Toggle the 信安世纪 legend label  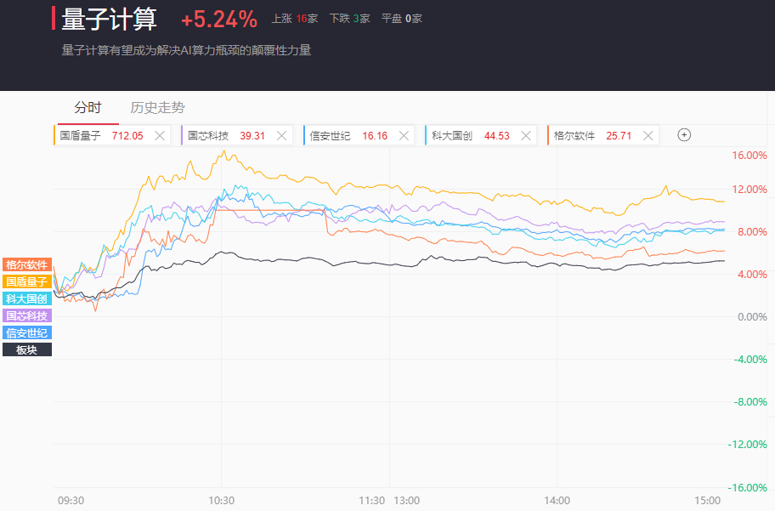(27, 332)
